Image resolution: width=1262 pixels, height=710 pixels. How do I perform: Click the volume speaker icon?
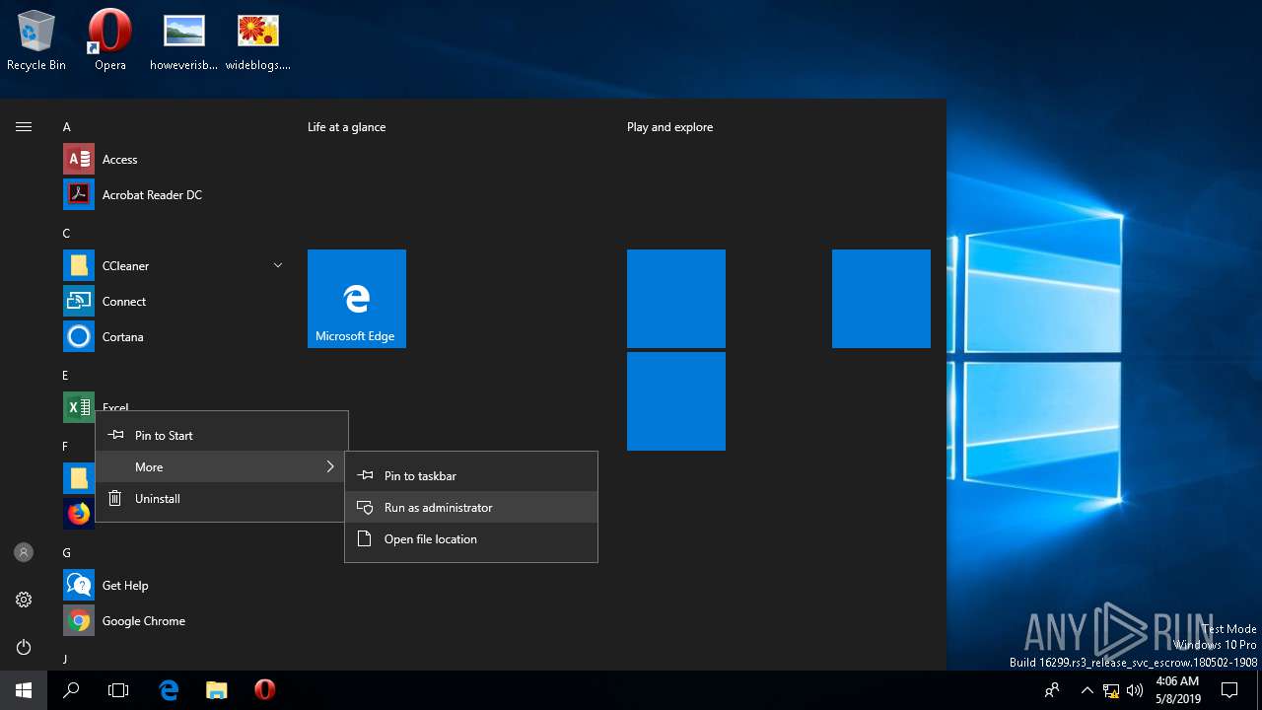pos(1135,690)
